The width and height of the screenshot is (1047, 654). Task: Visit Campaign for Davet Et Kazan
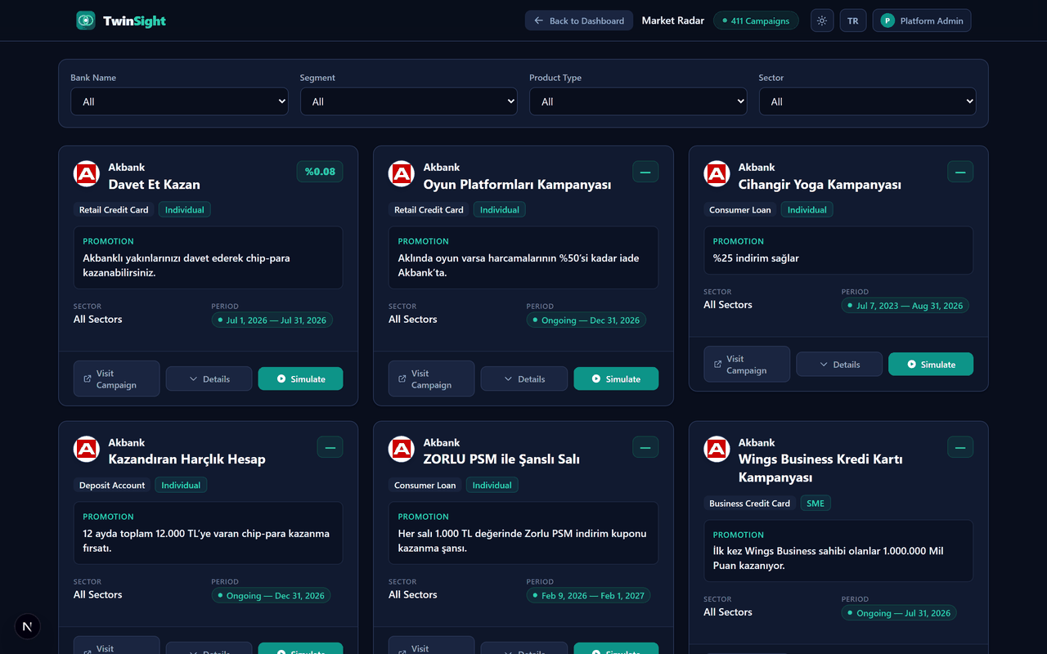[x=116, y=379]
